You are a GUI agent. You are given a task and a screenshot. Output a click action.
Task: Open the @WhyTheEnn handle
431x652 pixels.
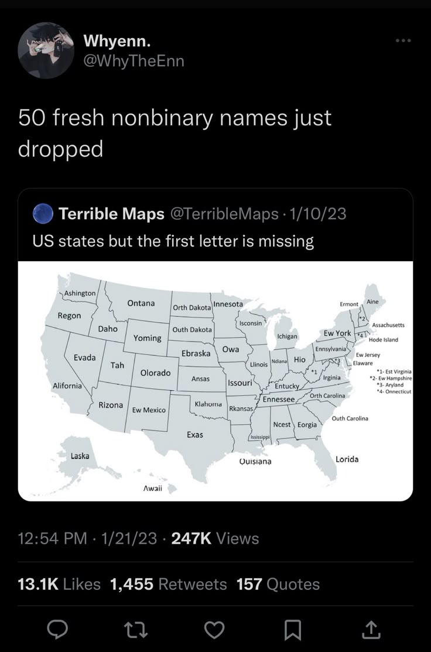click(x=134, y=60)
